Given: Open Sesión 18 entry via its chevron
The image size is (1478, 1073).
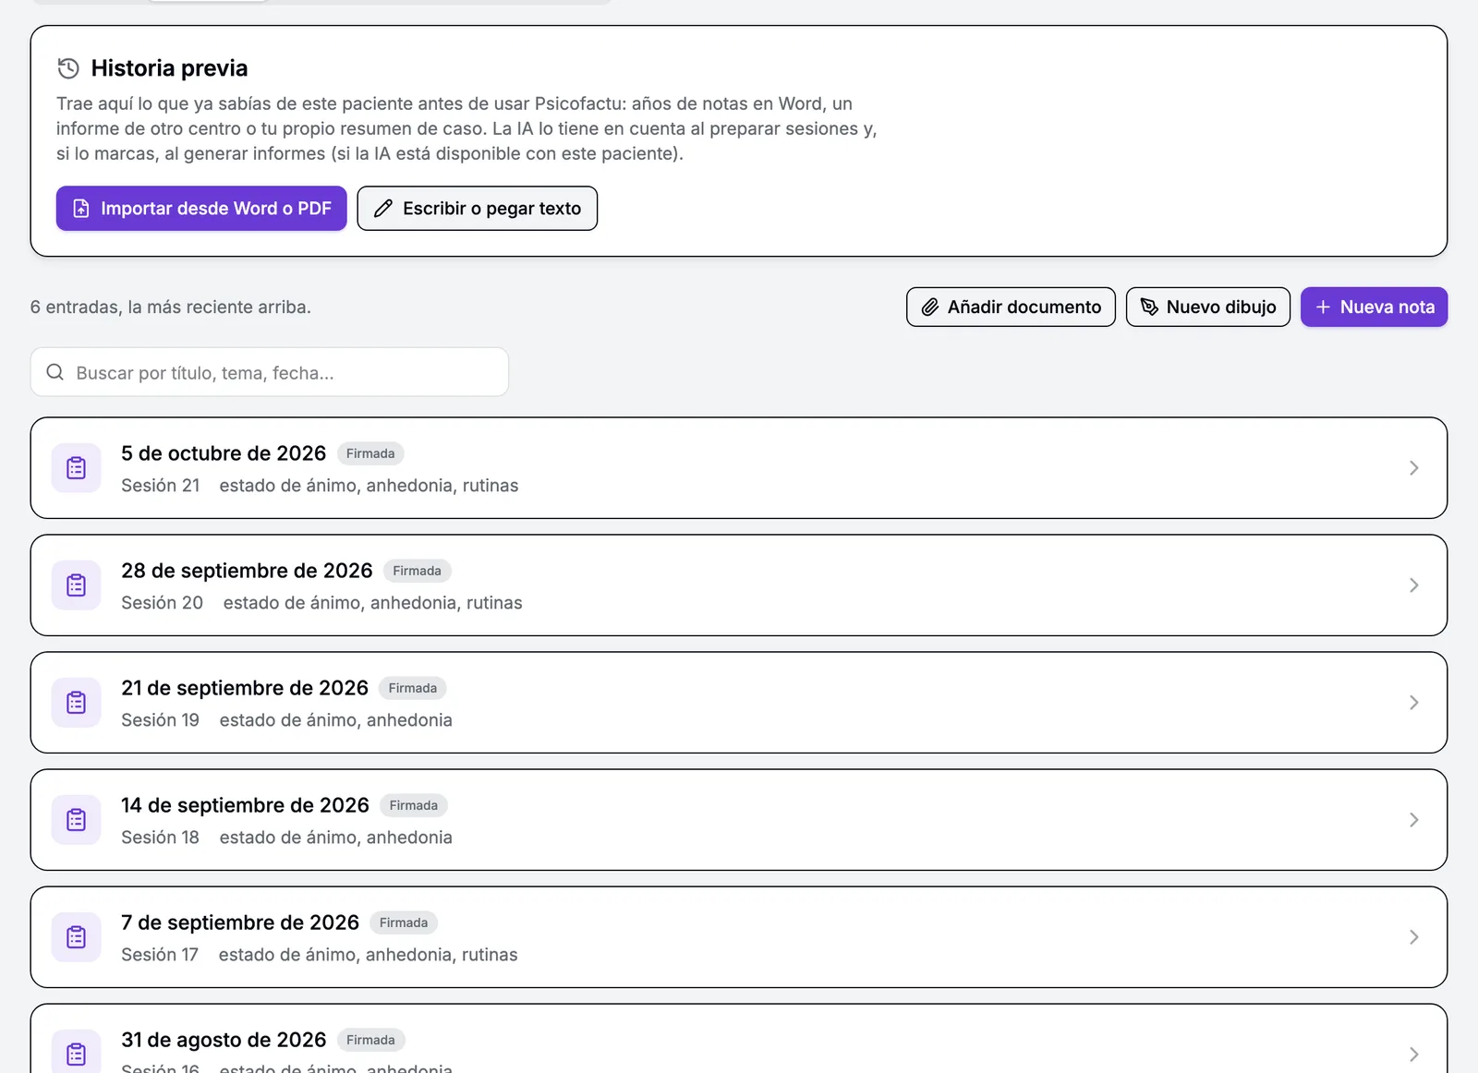Looking at the screenshot, I should [1413, 820].
